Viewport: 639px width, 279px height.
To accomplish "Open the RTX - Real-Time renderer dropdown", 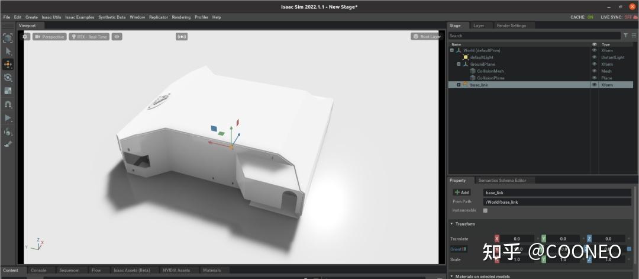I will point(89,37).
